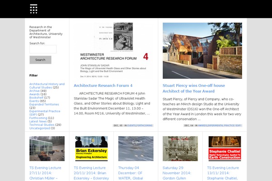Open the dotted grid menu icon
272x181 pixels.
point(34,9)
